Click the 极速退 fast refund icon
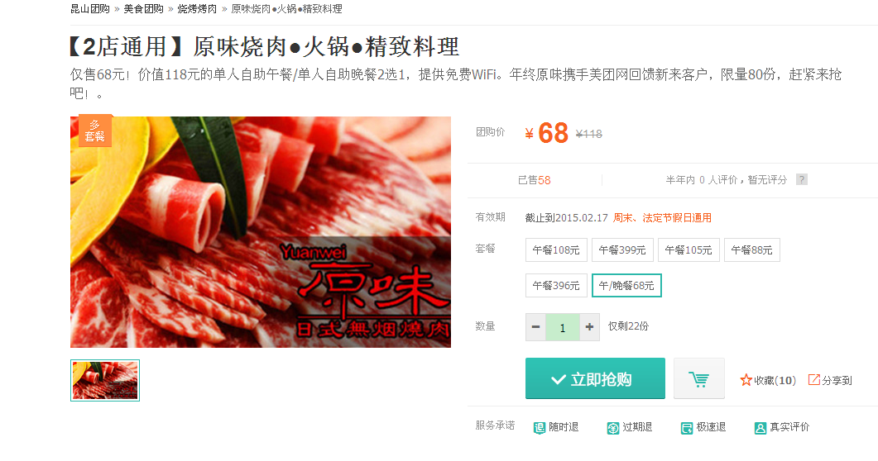The image size is (878, 461). click(687, 427)
